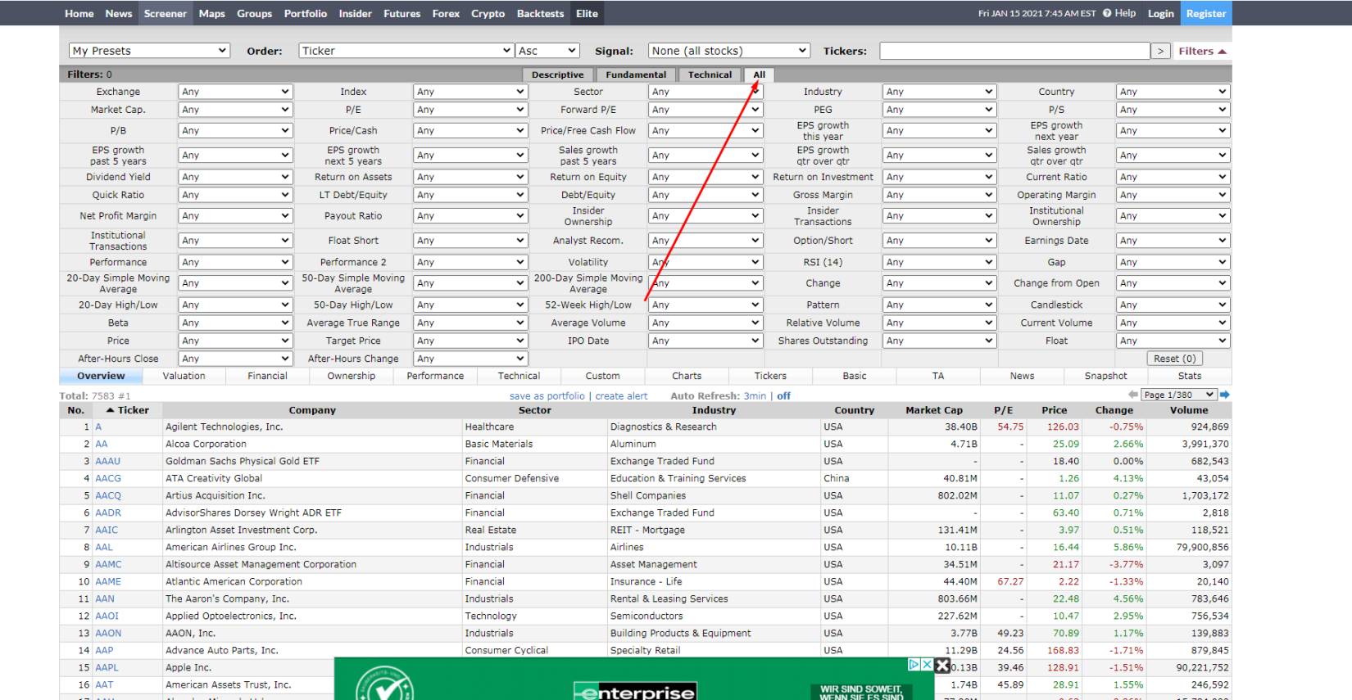1352x700 pixels.
Task: Turn auto refresh off
Action: click(x=783, y=396)
